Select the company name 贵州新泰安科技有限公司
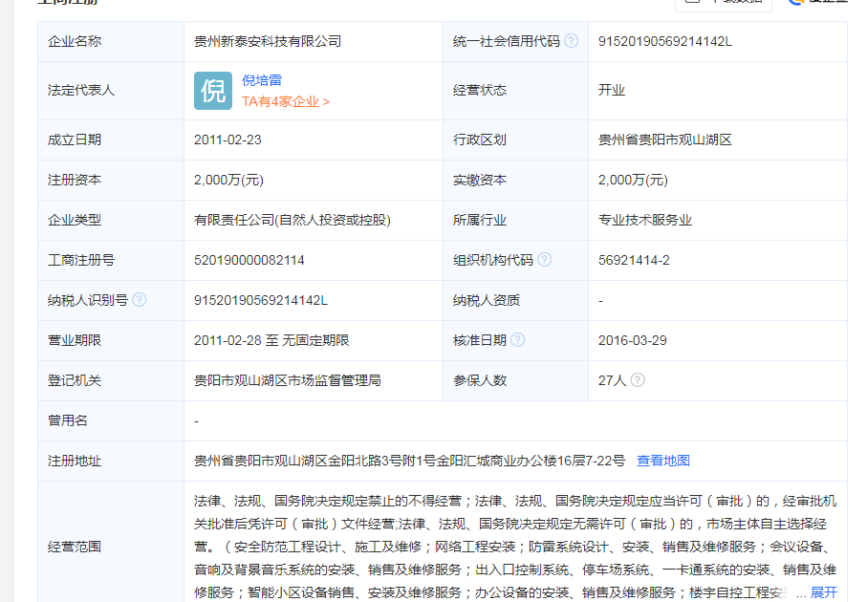The height and width of the screenshot is (602, 867). [x=268, y=41]
